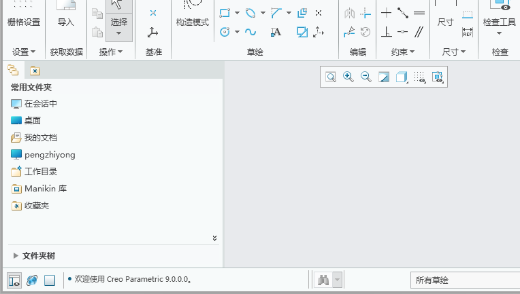Select the Spline curve tool
This screenshot has height=294, width=520.
(x=250, y=32)
